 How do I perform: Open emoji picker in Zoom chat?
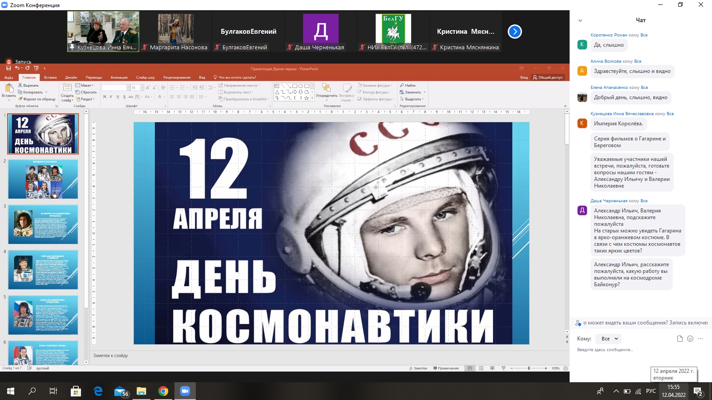click(x=690, y=339)
